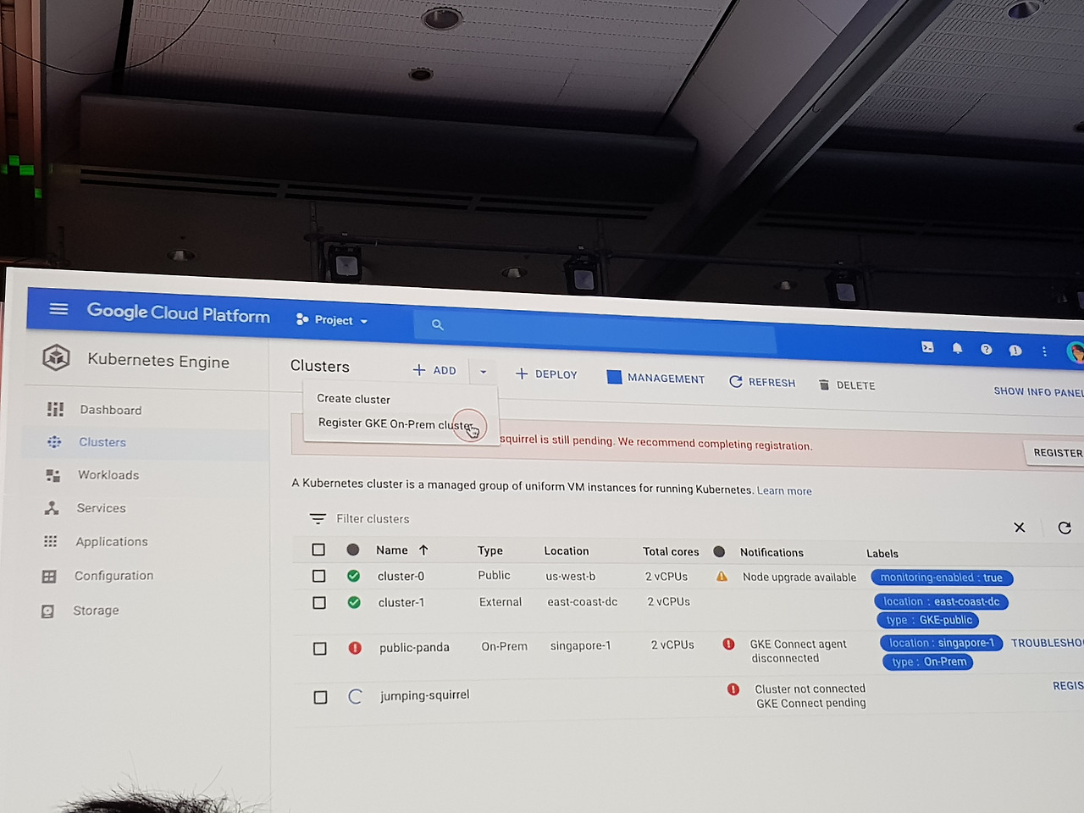Open the three-dot more options menu
This screenshot has height=813, width=1084.
click(1044, 351)
